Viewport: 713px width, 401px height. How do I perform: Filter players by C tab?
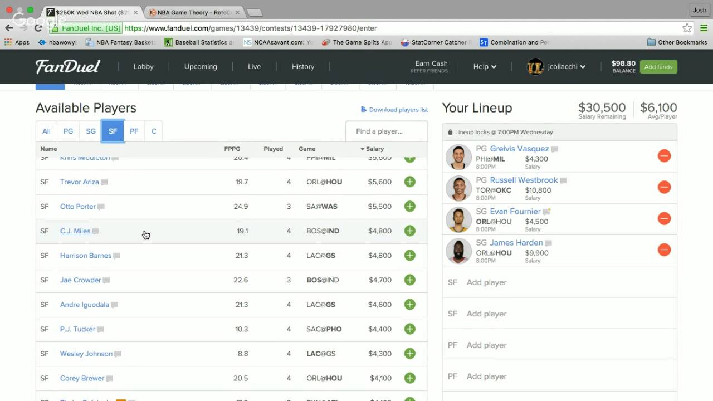click(x=154, y=131)
